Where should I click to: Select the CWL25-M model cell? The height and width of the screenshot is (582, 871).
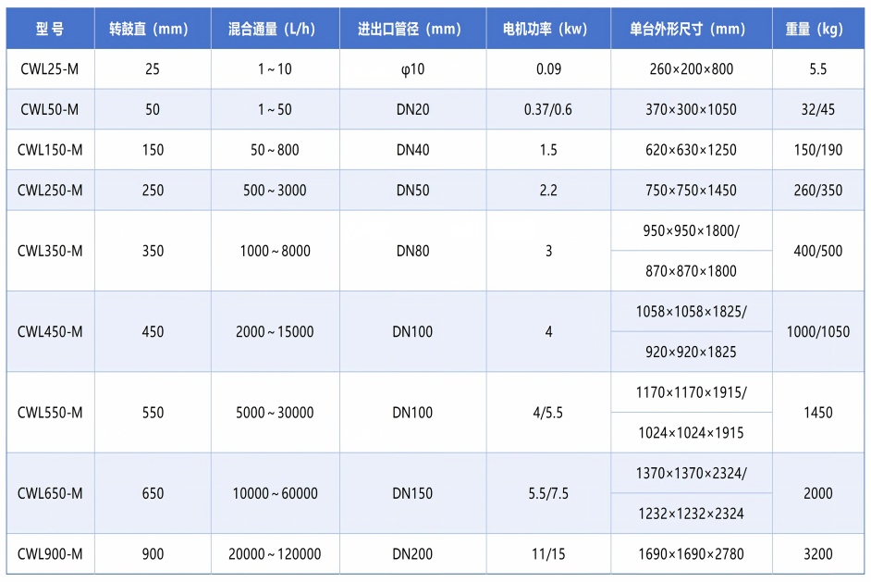click(50, 68)
